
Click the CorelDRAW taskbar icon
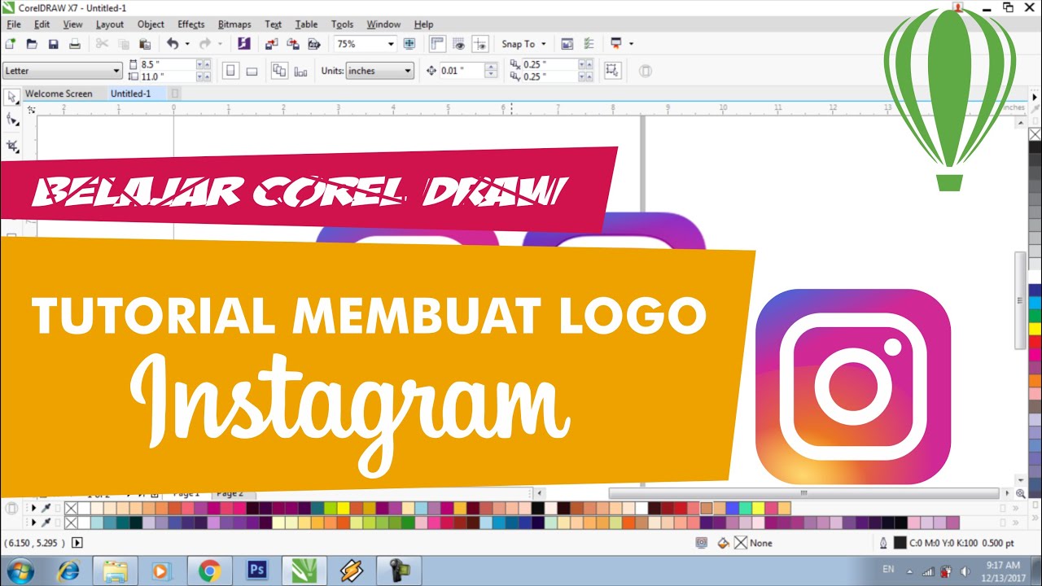[304, 571]
